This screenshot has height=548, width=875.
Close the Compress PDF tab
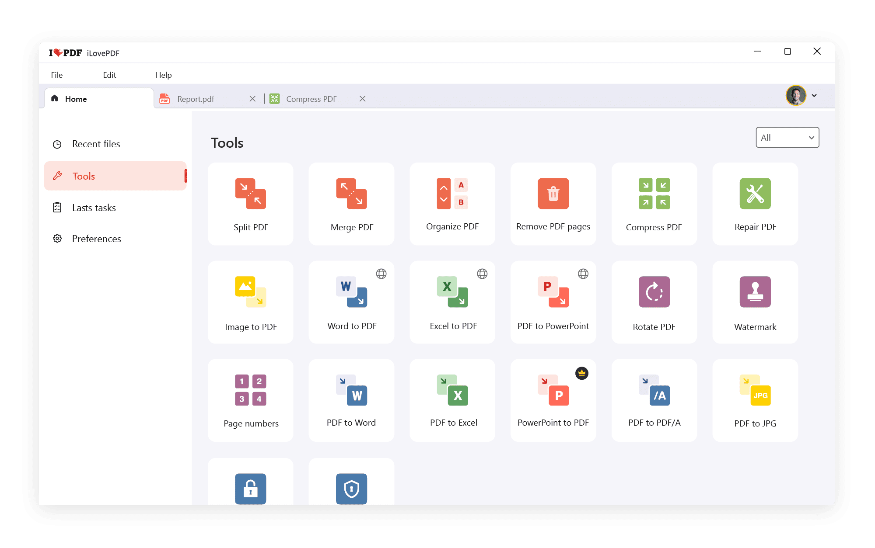(x=362, y=99)
